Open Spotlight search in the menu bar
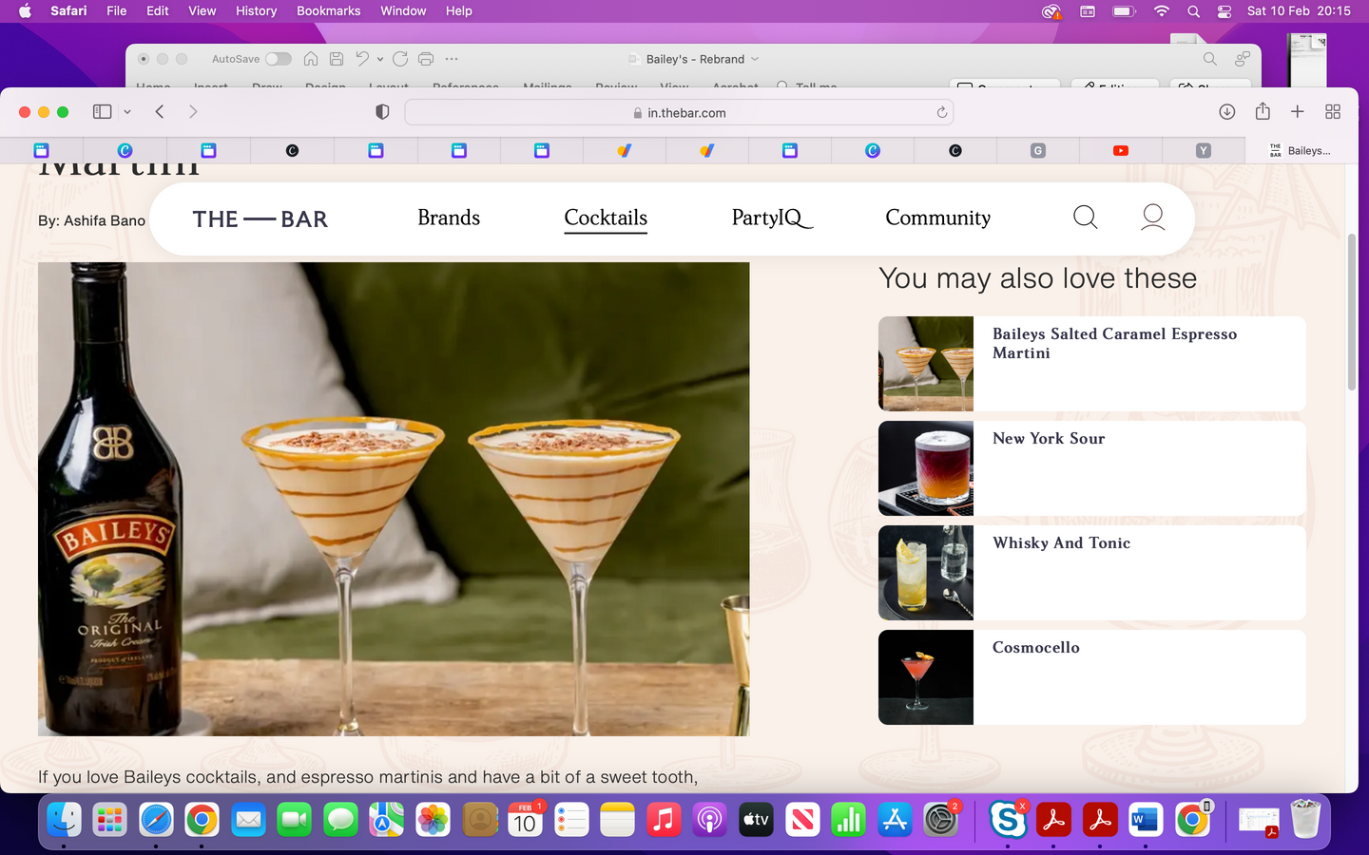Viewport: 1369px width, 855px height. tap(1193, 11)
